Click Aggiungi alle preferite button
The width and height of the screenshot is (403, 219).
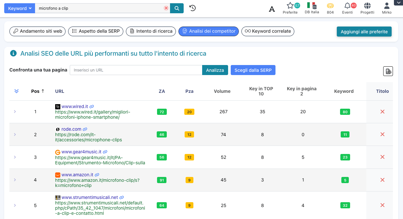[x=364, y=32]
